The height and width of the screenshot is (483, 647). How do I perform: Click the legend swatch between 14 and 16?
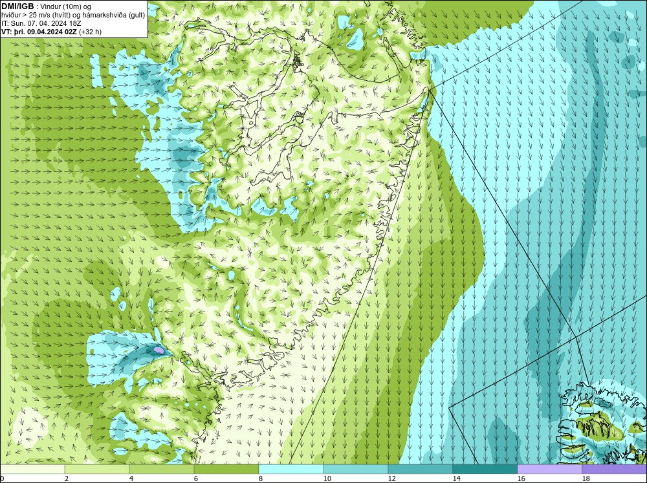tap(485, 469)
